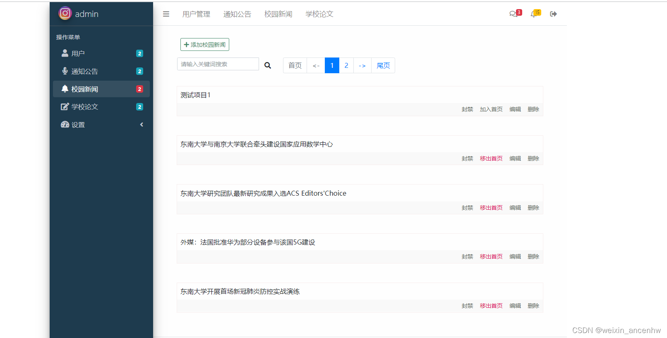Click 加入首页 for 测试项目1

pos(491,109)
